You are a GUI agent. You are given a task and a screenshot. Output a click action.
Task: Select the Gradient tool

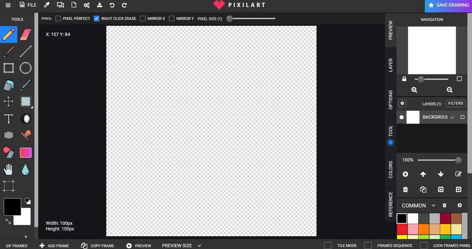[26, 153]
